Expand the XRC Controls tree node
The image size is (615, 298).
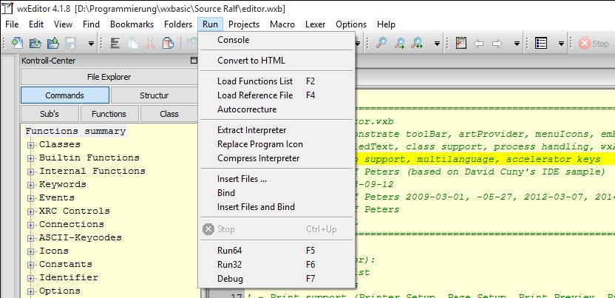click(x=32, y=211)
